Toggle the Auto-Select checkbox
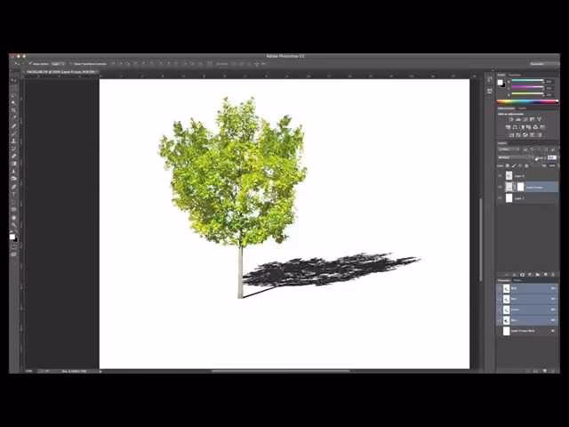The height and width of the screenshot is (427, 569). tap(31, 63)
